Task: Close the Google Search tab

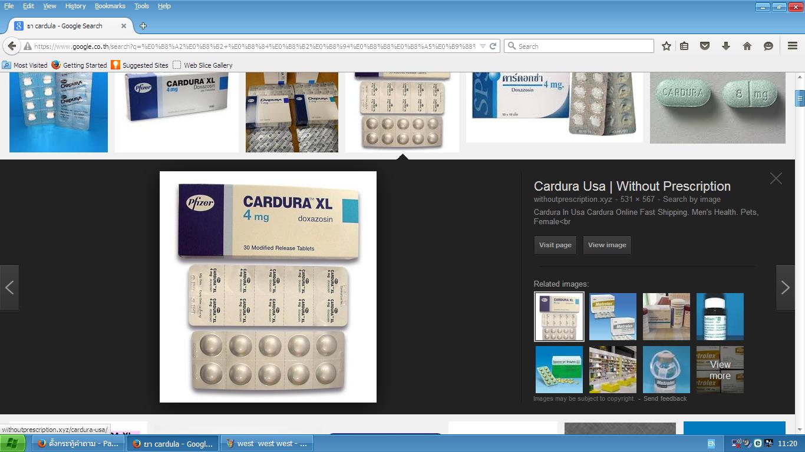Action: point(124,26)
